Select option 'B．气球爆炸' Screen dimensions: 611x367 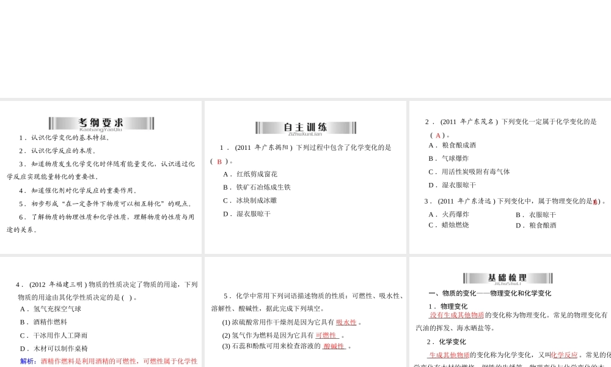click(x=448, y=159)
